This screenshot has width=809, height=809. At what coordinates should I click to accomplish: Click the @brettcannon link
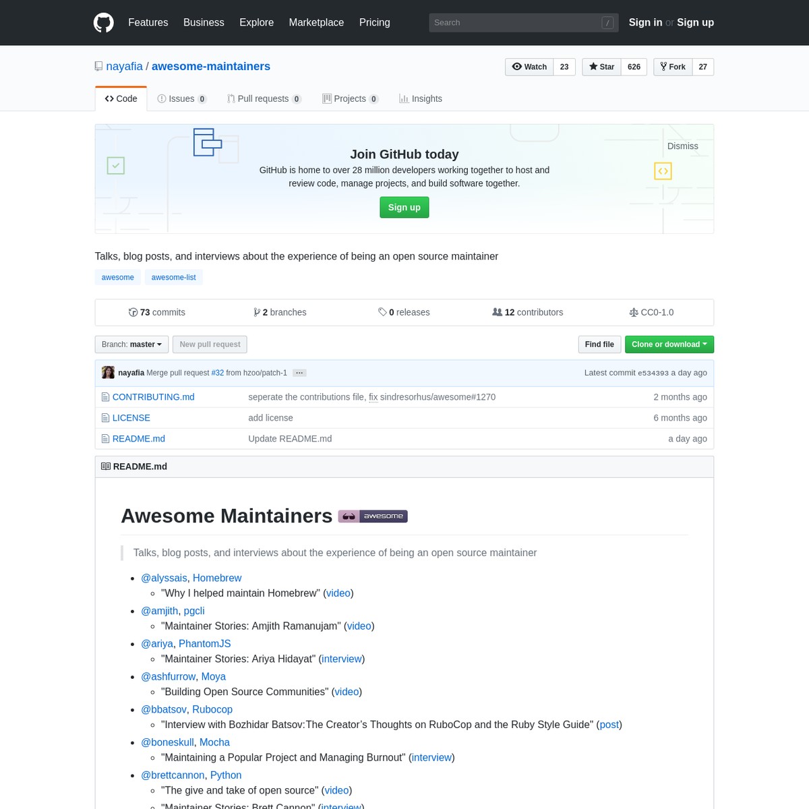tap(173, 775)
